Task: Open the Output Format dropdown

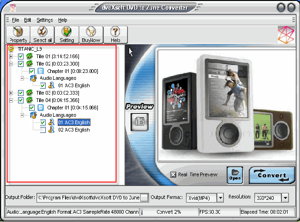Action: 220,198
